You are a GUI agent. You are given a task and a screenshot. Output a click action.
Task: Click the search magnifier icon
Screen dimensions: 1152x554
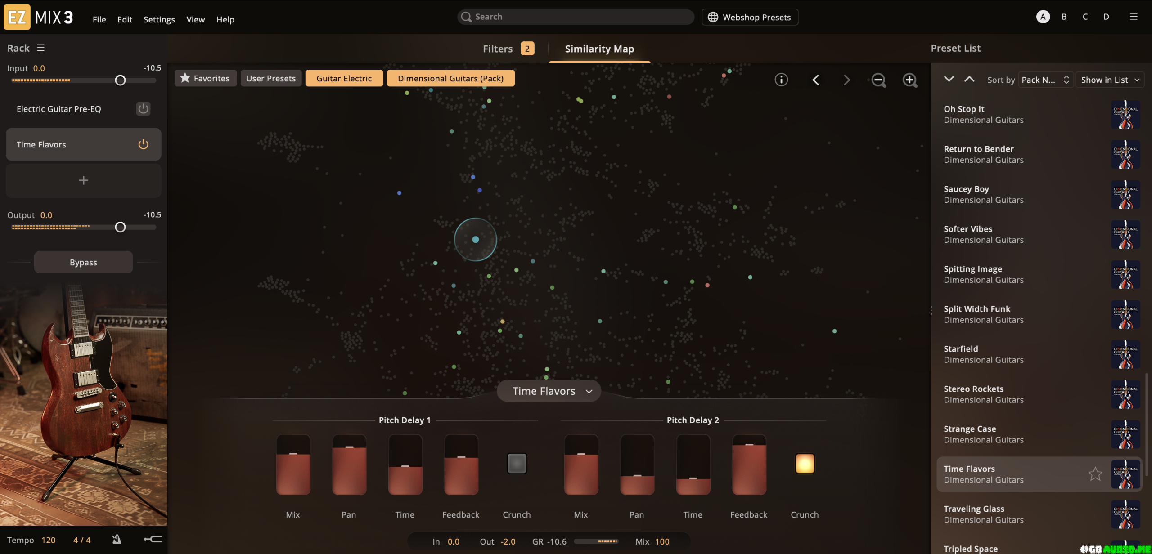pos(466,17)
